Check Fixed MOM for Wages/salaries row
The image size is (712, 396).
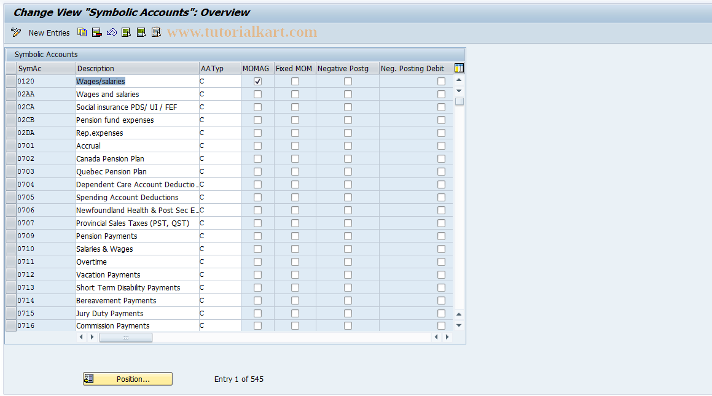tap(295, 81)
